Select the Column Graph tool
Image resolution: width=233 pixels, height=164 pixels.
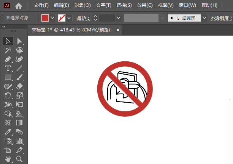19,141
